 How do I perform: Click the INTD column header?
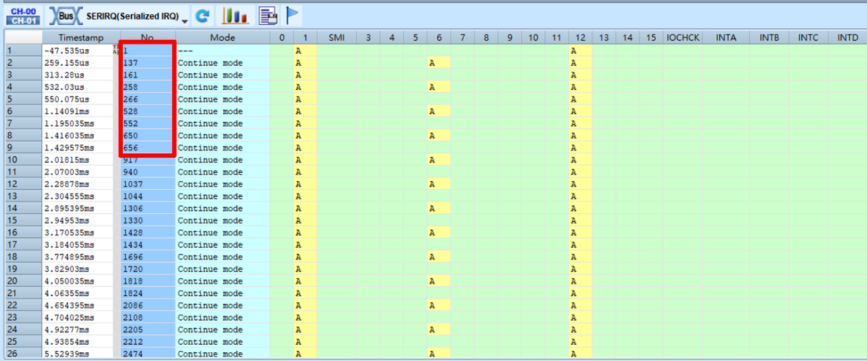(847, 38)
